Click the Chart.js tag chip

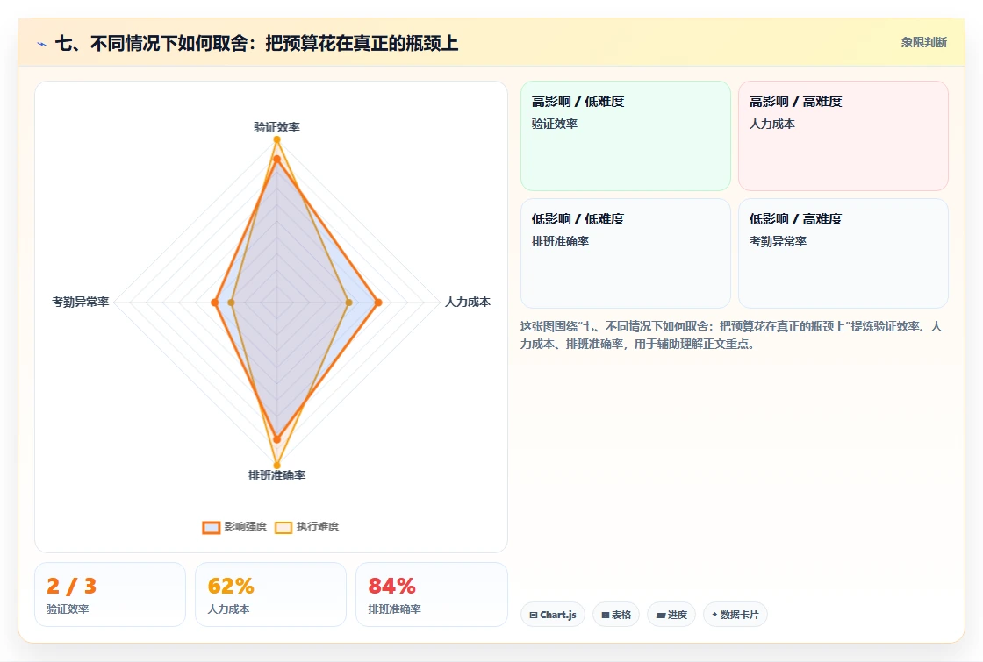coord(553,615)
